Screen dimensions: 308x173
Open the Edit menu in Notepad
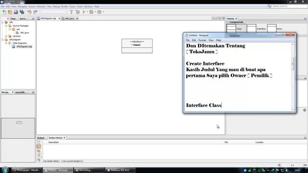194,40
